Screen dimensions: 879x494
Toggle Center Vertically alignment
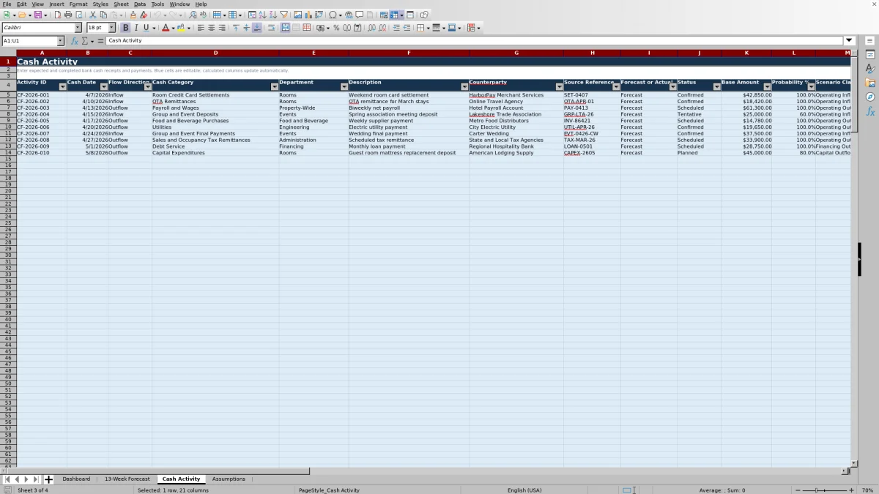click(246, 28)
